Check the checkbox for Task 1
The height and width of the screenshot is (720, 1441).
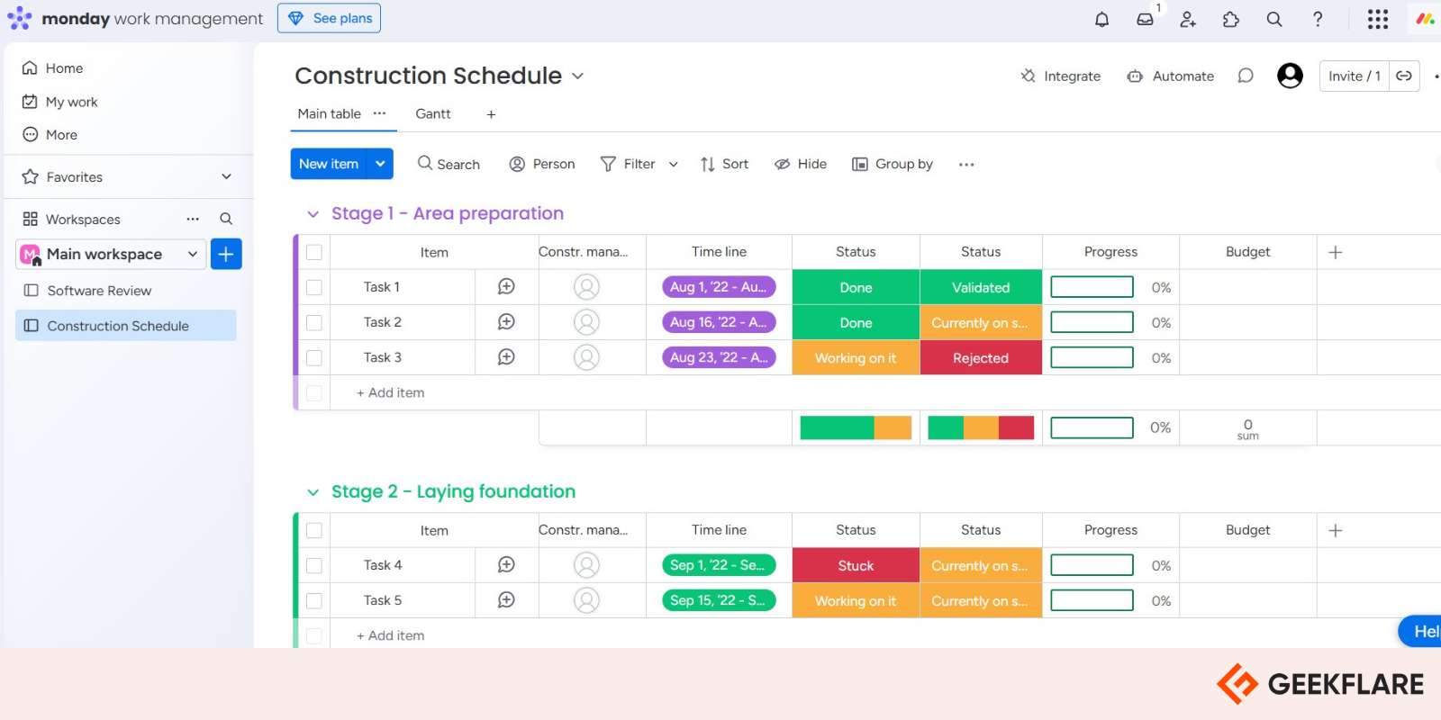tap(314, 287)
